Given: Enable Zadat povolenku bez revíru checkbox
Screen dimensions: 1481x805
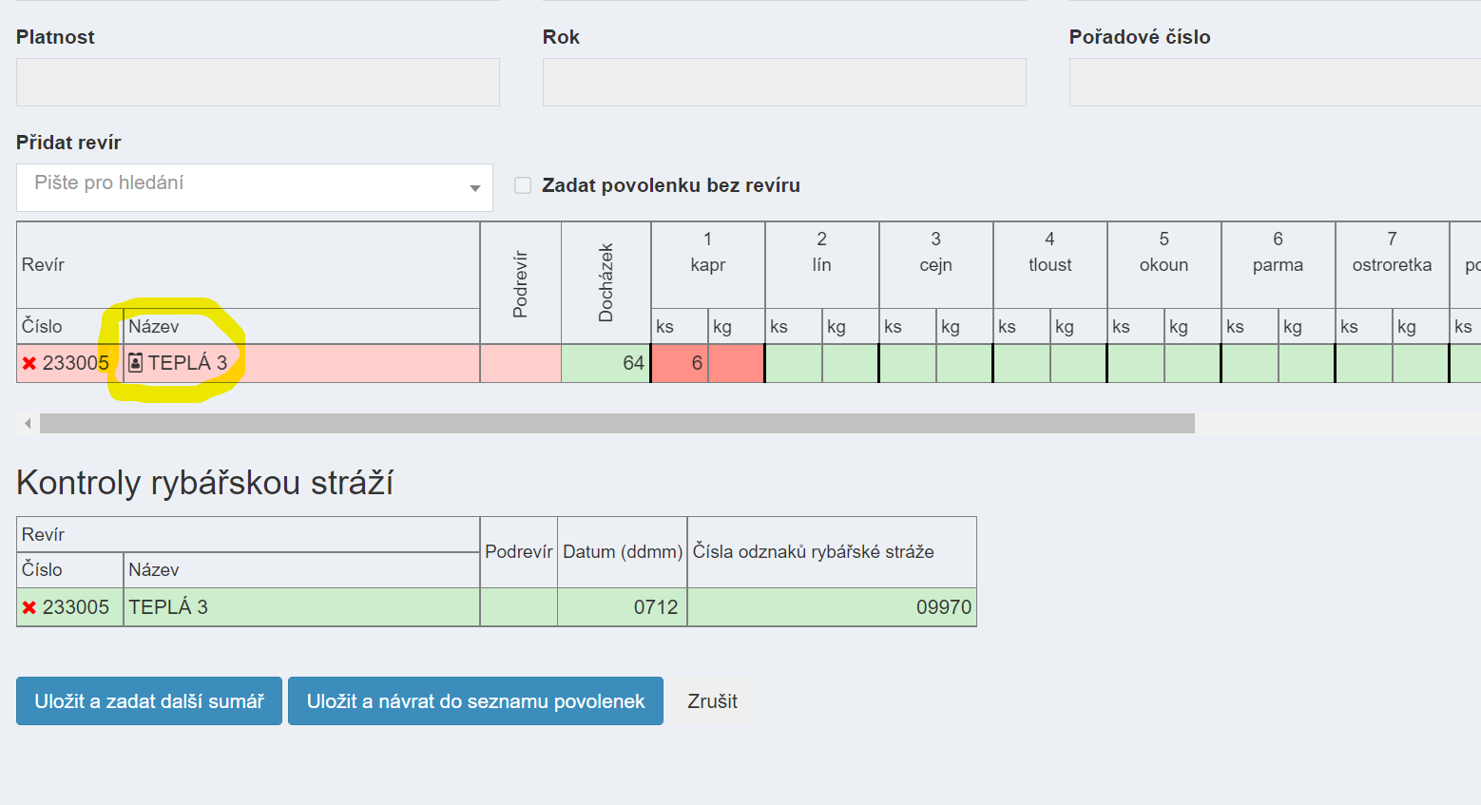Looking at the screenshot, I should tap(523, 185).
